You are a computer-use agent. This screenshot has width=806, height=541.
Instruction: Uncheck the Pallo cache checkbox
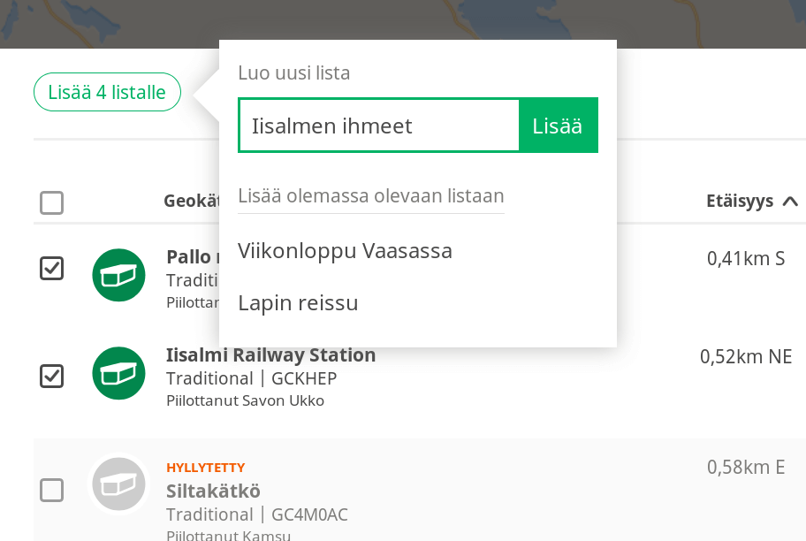pos(52,268)
